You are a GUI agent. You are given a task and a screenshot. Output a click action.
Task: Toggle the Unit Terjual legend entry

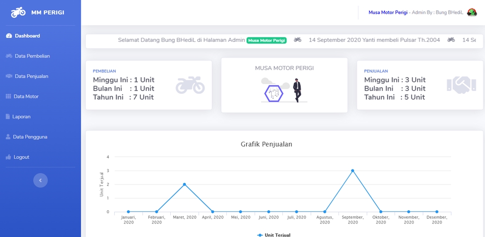click(274, 235)
